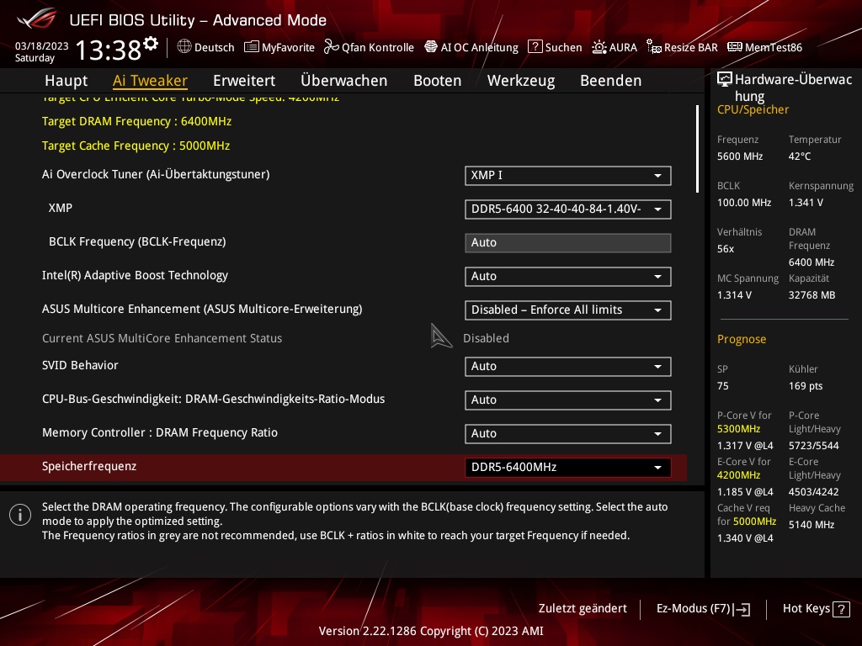
Task: Switch to the Haupt tab
Action: (x=66, y=81)
